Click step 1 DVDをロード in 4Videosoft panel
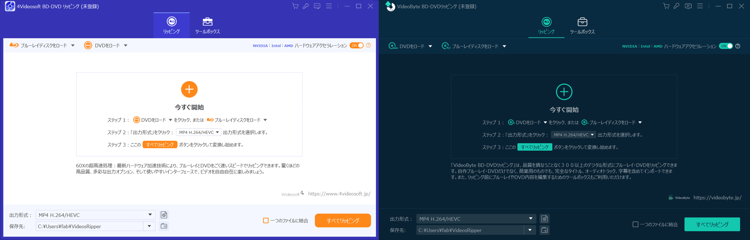This screenshot has height=240, width=750. click(153, 120)
